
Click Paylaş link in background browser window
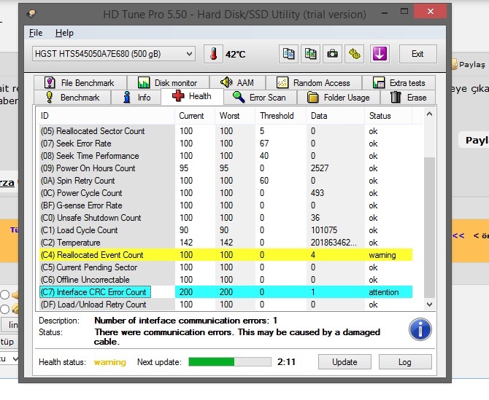coord(471,64)
